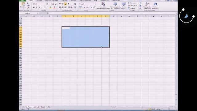Select column M header
Viewport: 197px width, 111px height.
[x=121, y=16]
